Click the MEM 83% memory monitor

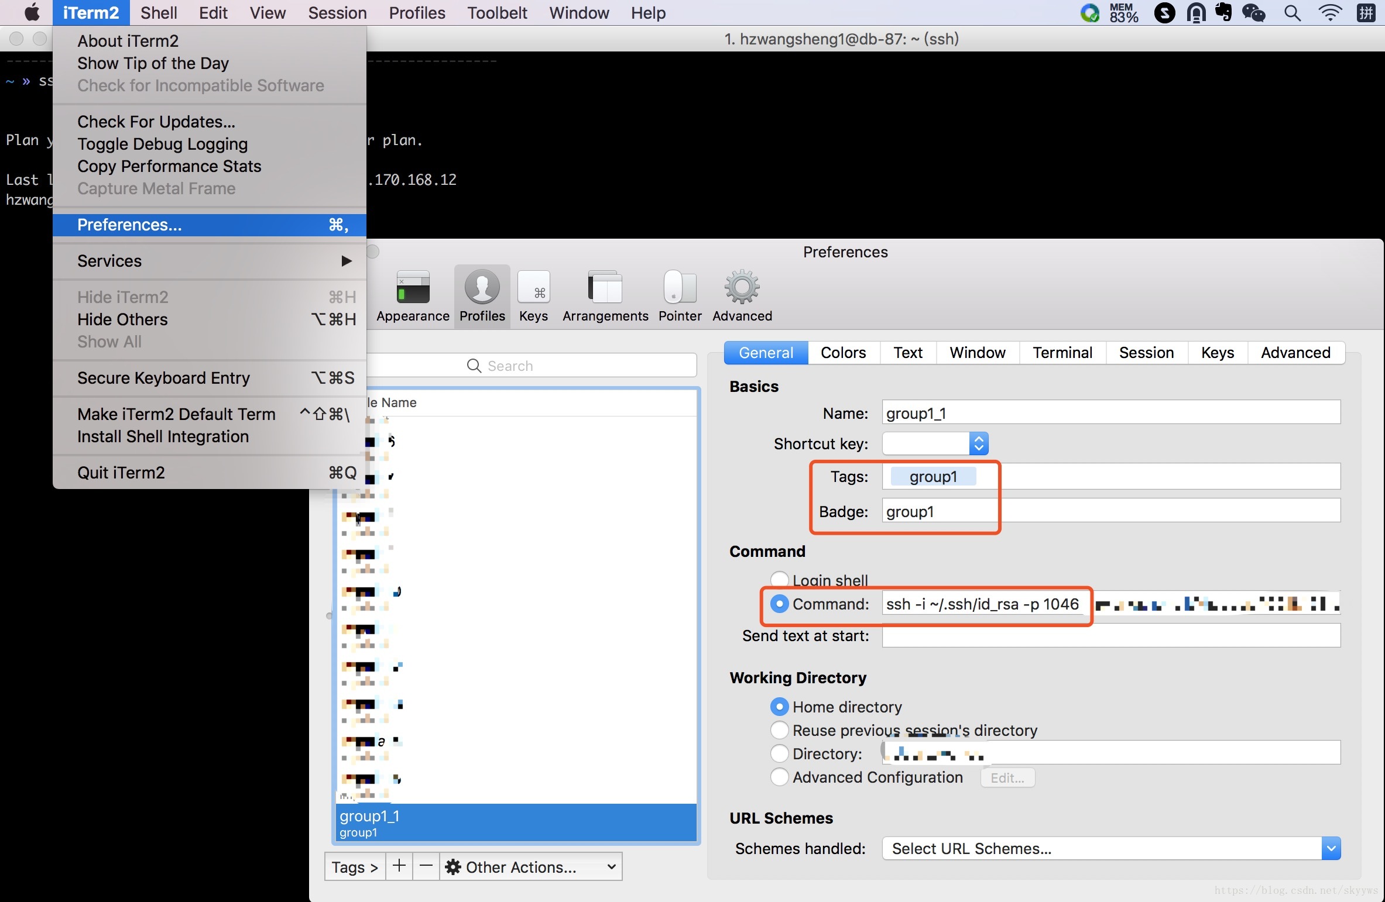pos(1123,12)
